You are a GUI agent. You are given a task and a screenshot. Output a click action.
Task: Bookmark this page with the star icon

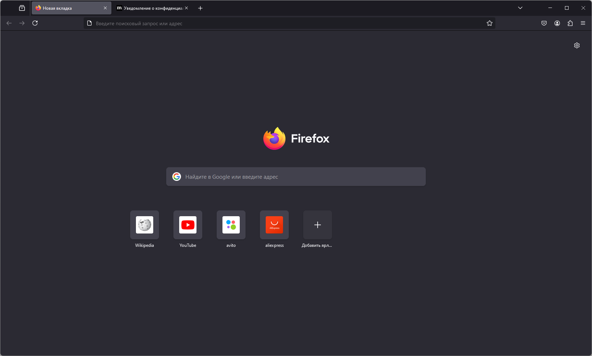point(489,23)
